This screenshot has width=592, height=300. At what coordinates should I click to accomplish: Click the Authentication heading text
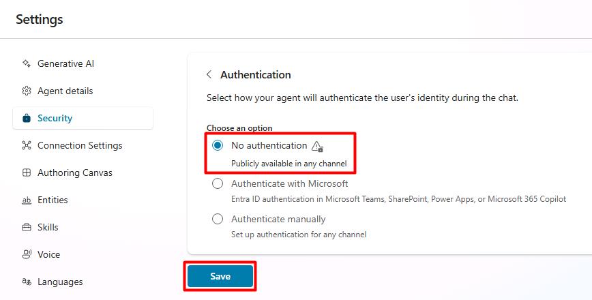tap(256, 75)
